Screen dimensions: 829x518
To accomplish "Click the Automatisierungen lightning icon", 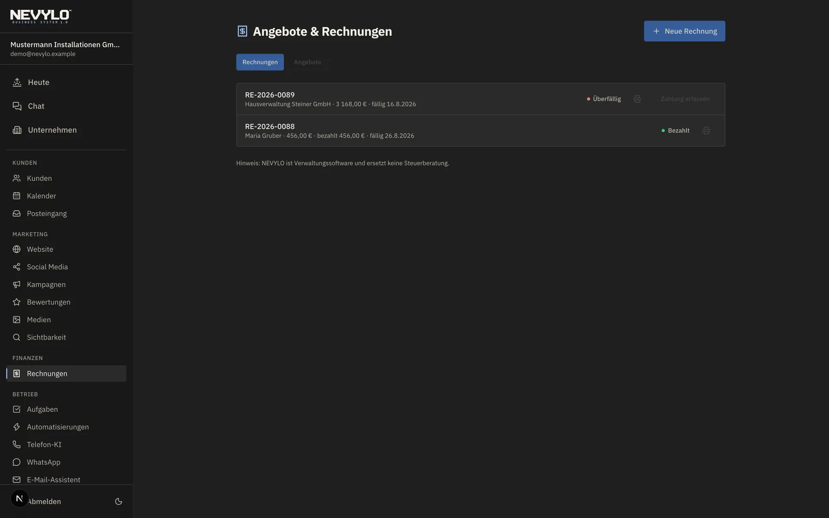I will (x=16, y=427).
